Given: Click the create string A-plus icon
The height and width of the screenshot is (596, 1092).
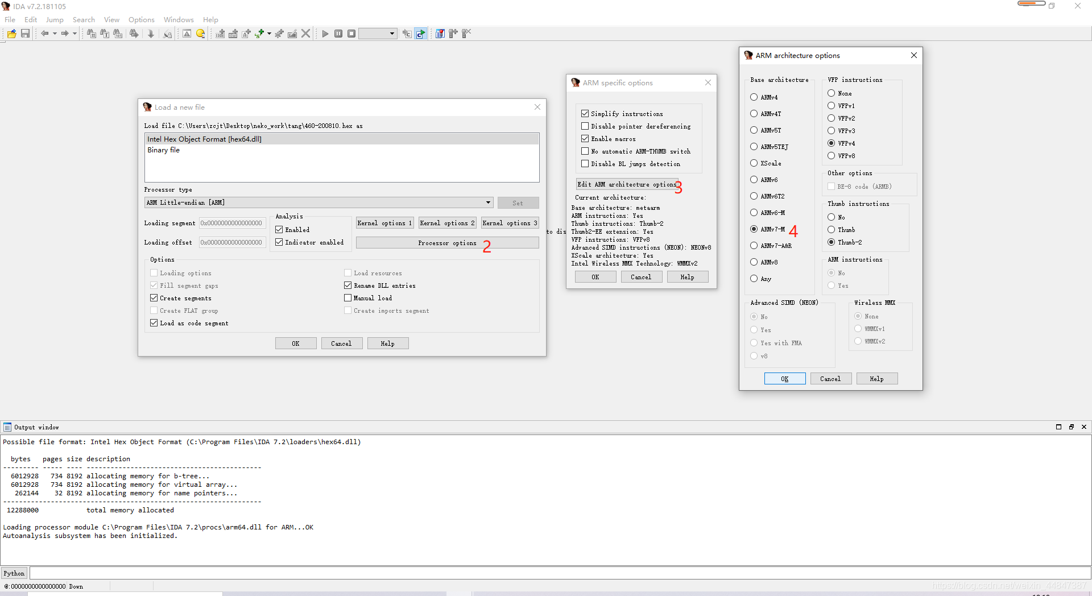Looking at the screenshot, I should click(x=246, y=34).
